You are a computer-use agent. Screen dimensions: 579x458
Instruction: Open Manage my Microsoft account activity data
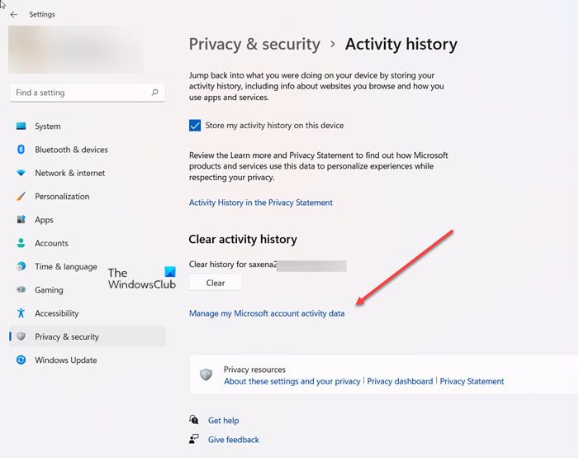click(267, 313)
